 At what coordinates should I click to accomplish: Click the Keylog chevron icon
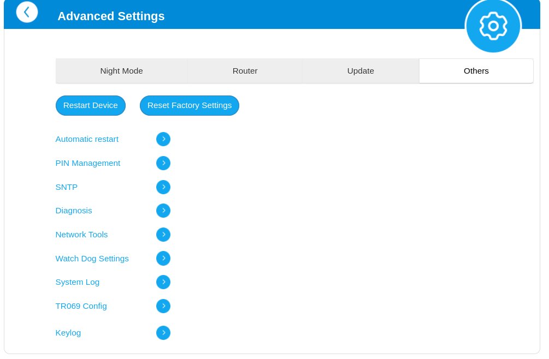(163, 333)
